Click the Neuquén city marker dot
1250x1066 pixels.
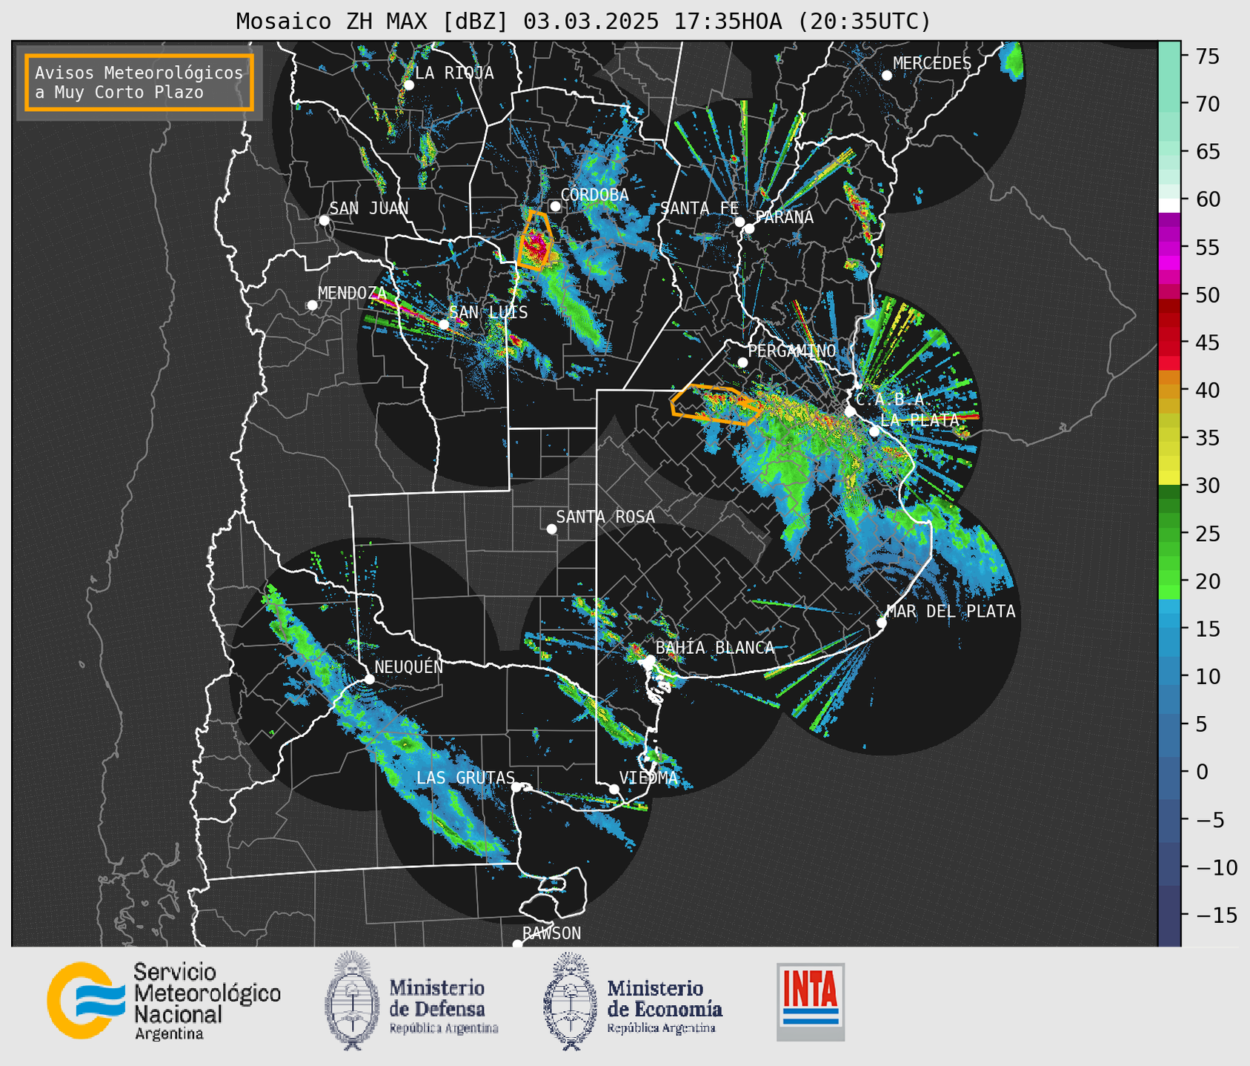click(369, 679)
